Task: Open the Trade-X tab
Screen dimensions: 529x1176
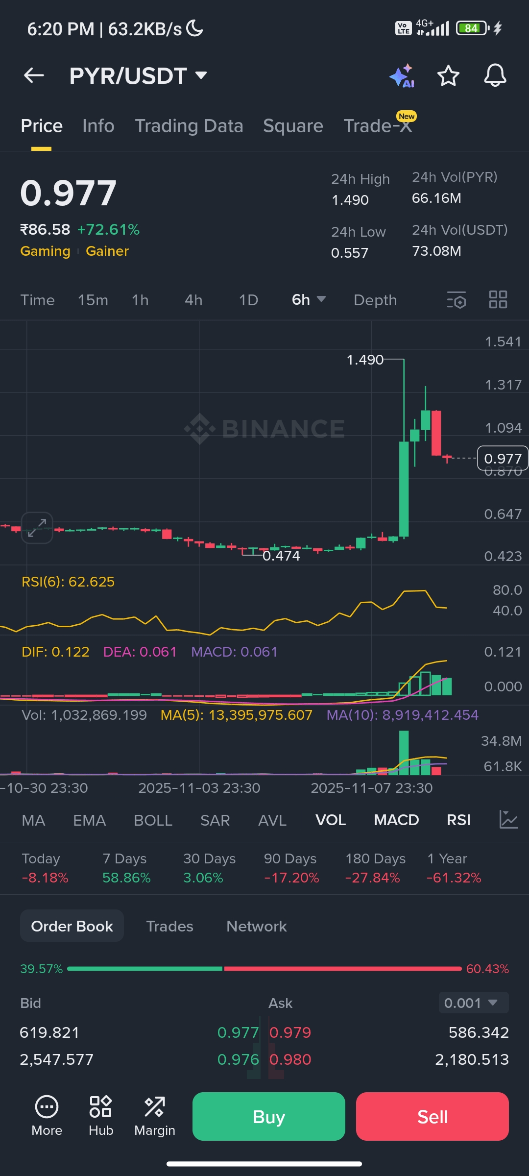Action: click(378, 126)
